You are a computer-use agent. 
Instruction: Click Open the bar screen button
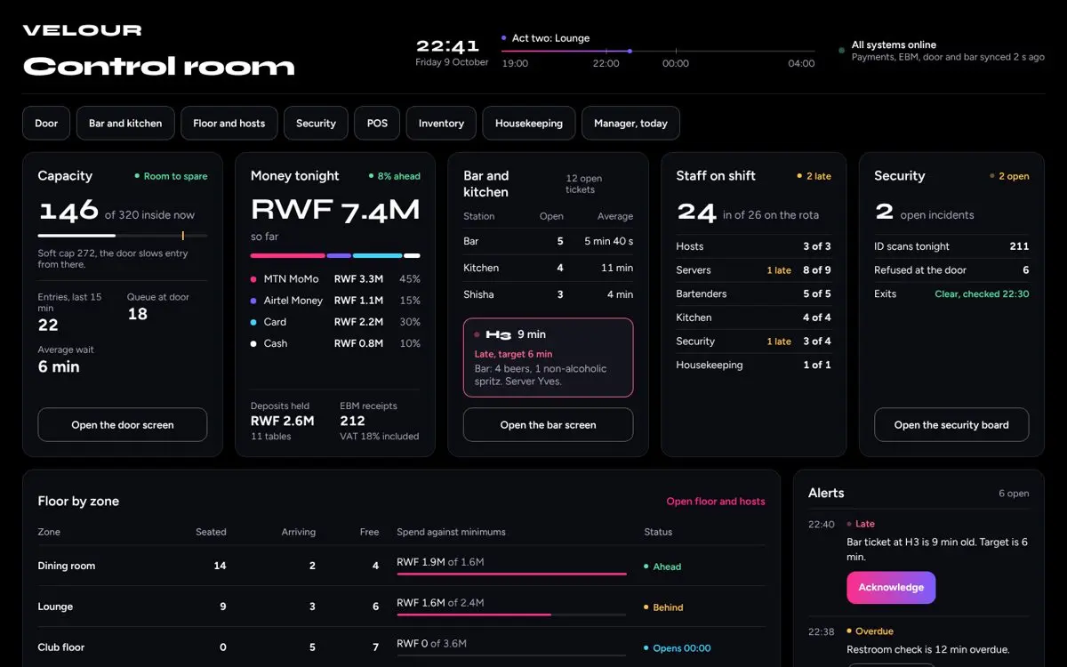coord(549,425)
